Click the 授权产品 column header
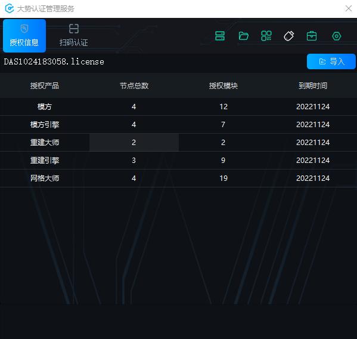 coord(45,86)
